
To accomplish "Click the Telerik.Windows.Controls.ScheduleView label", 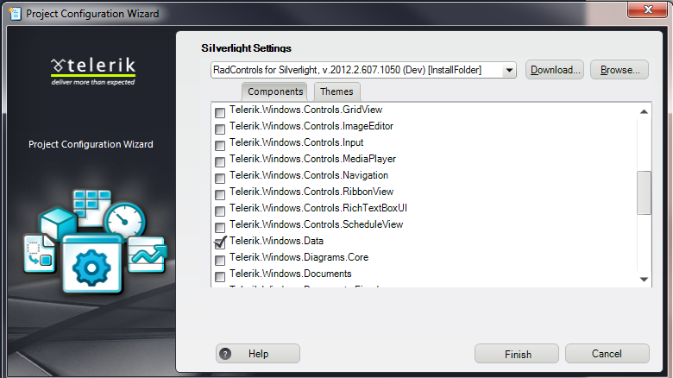I will [316, 224].
